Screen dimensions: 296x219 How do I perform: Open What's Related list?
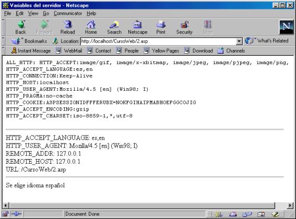267,41
